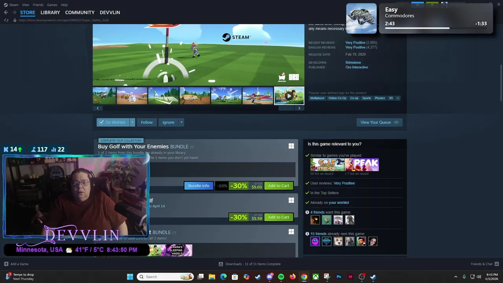Open first friend avatar who owns this game

click(315, 241)
